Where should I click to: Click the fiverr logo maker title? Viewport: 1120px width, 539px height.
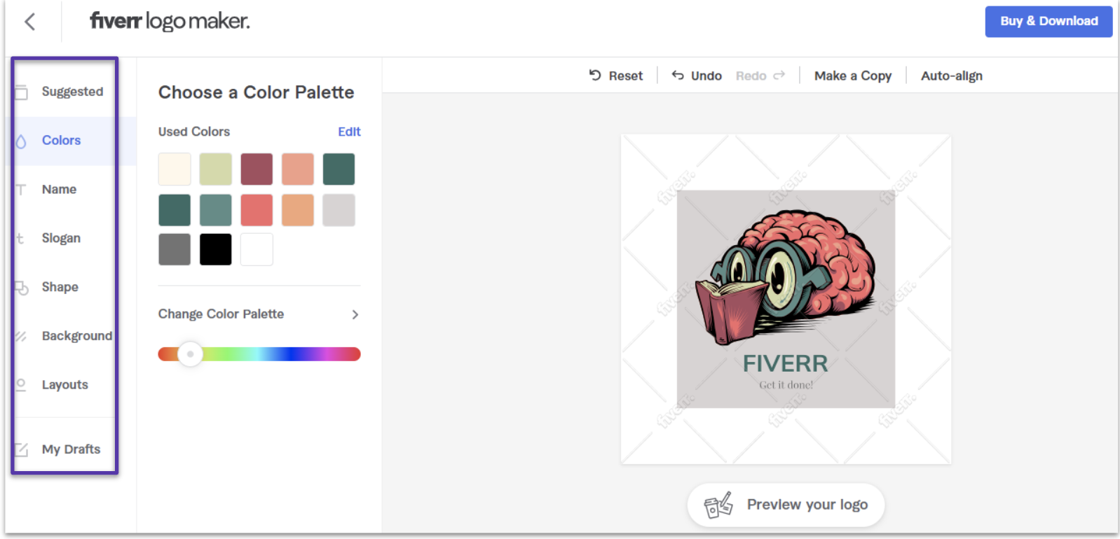tap(170, 21)
